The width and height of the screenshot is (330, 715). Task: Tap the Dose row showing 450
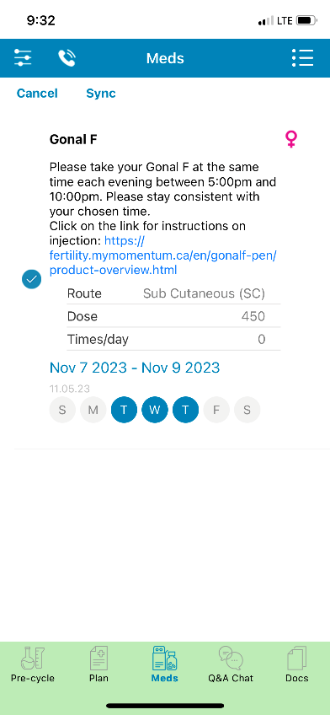(173, 316)
